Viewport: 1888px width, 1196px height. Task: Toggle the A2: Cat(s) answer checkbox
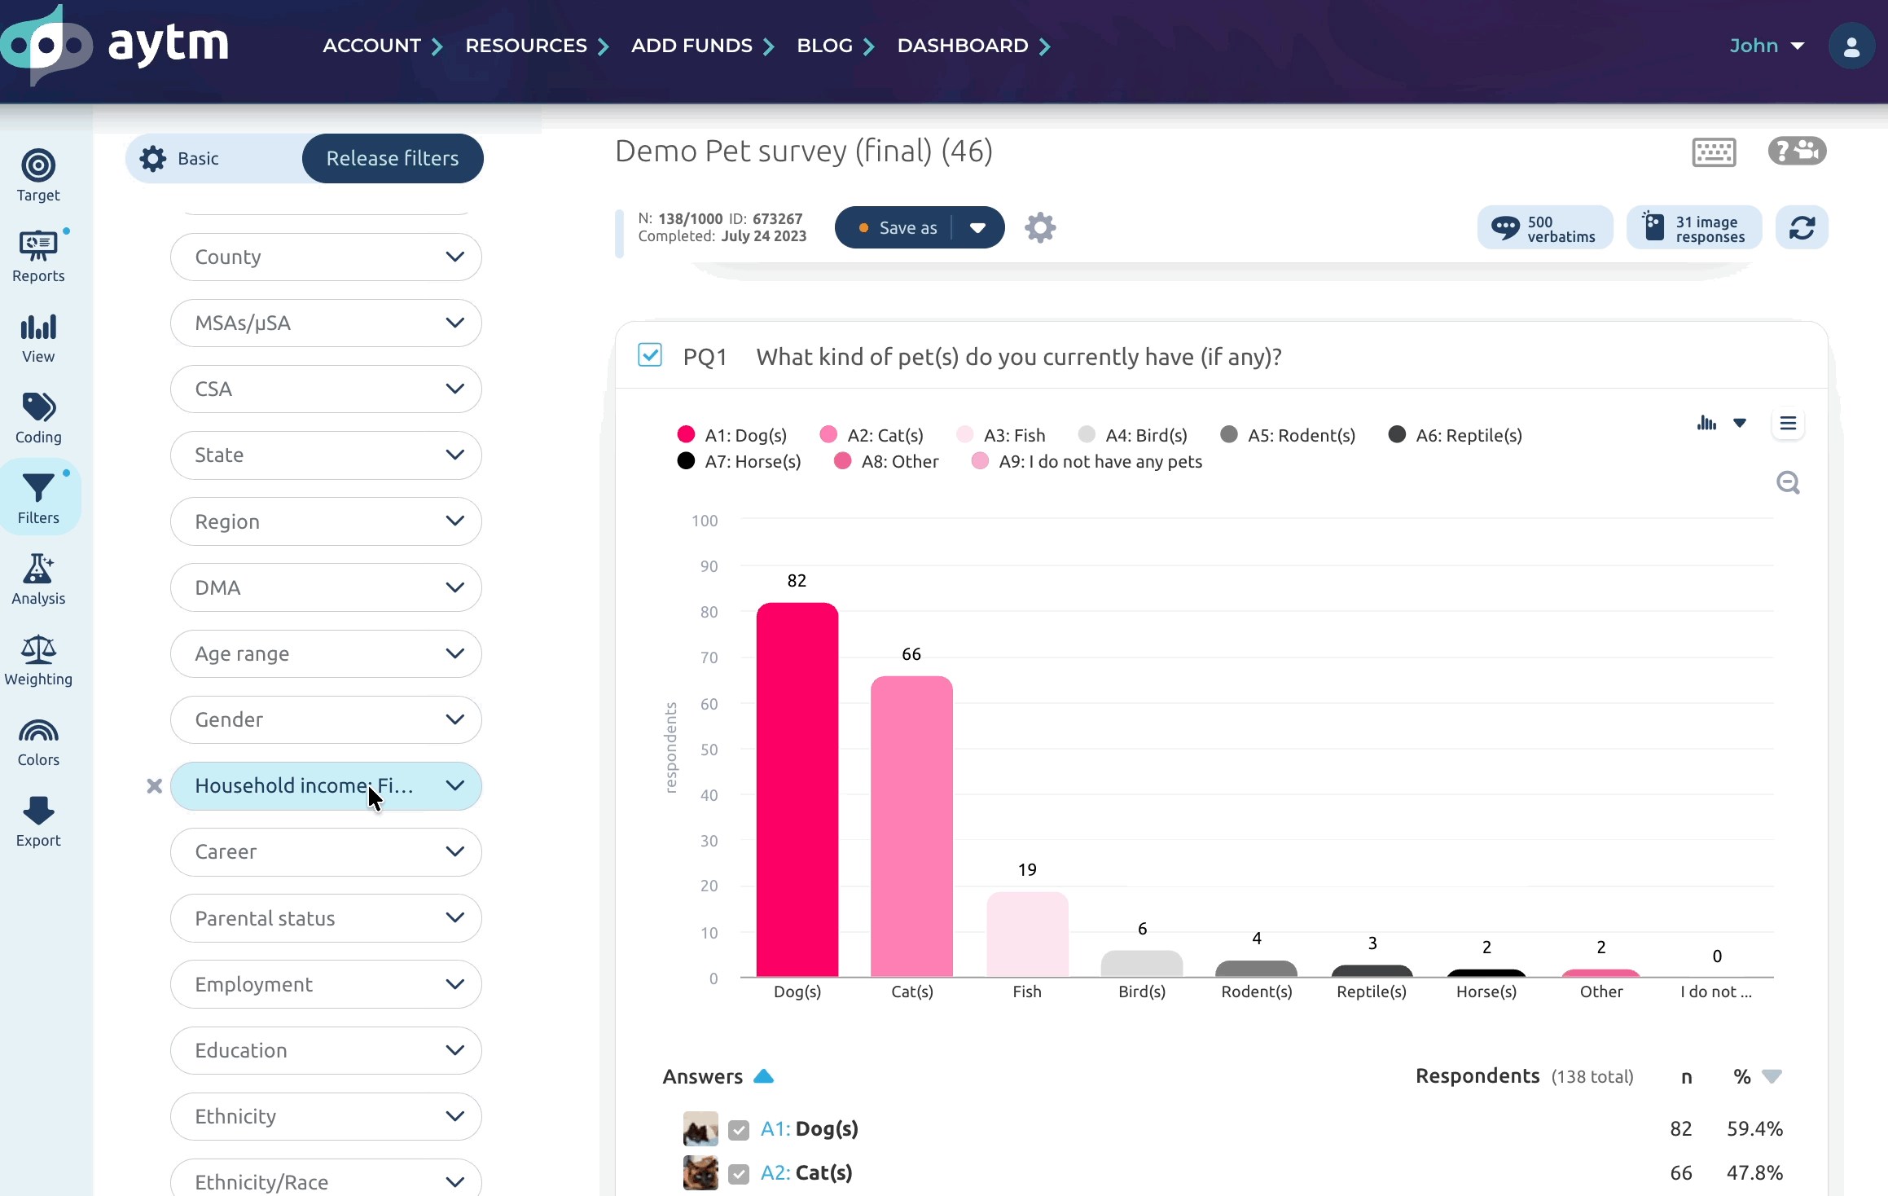coord(739,1174)
